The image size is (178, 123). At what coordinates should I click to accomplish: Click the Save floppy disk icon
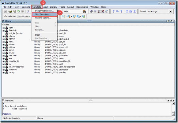(x=15, y=11)
